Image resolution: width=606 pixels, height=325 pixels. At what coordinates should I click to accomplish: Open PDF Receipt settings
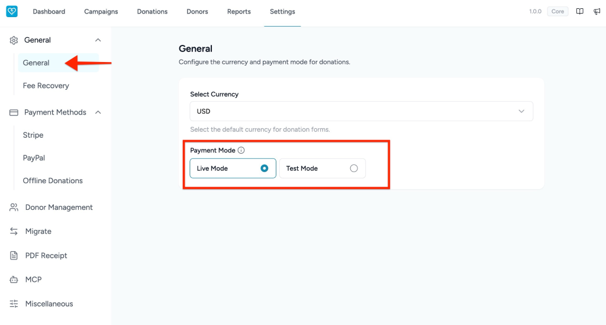pyautogui.click(x=46, y=255)
